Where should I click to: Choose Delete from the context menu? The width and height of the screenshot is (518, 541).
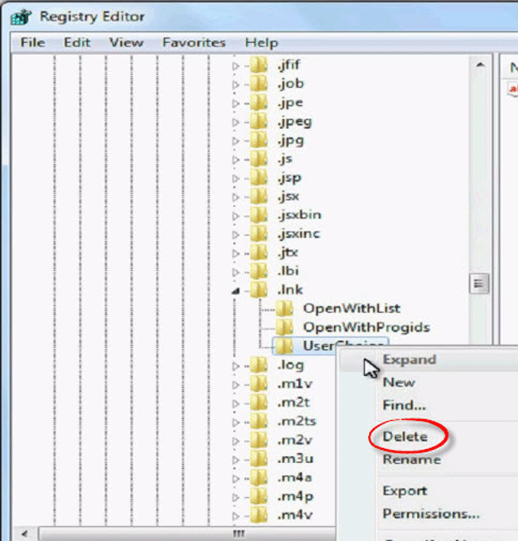tap(405, 437)
